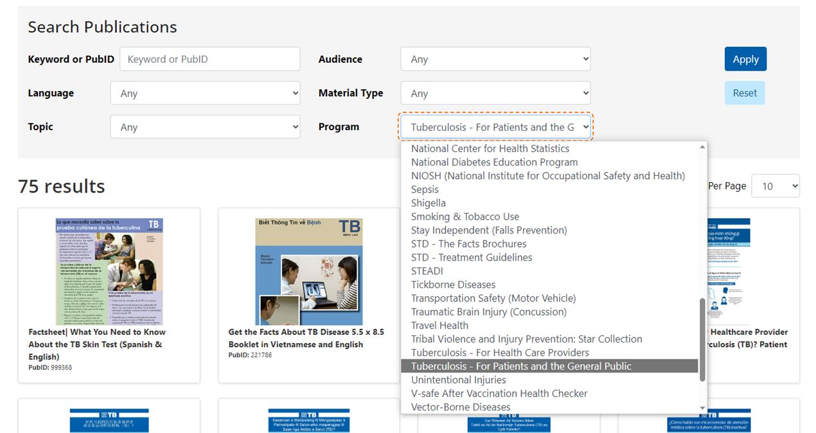Screen dimensions: 816x433
Task: Open the Language dropdown
Action: (x=205, y=93)
